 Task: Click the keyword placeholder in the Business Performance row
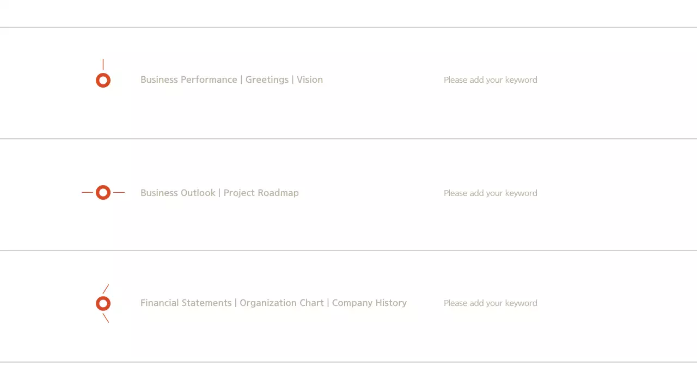[490, 80]
